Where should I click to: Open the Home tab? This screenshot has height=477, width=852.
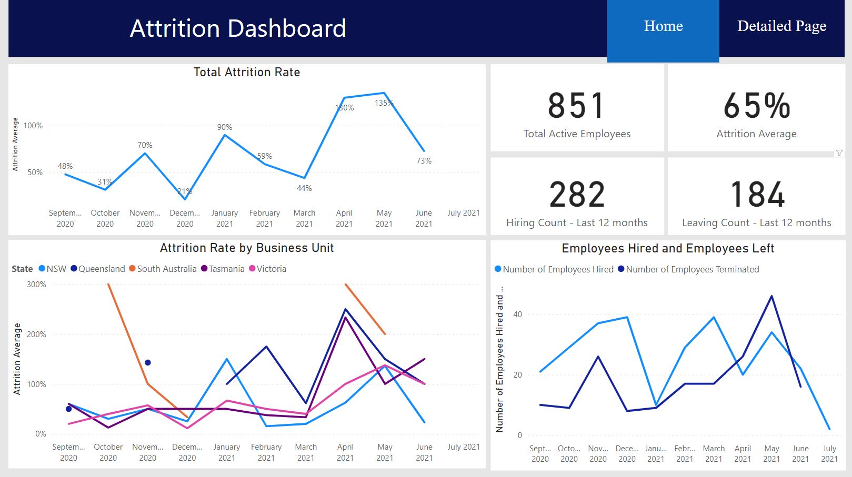[663, 26]
